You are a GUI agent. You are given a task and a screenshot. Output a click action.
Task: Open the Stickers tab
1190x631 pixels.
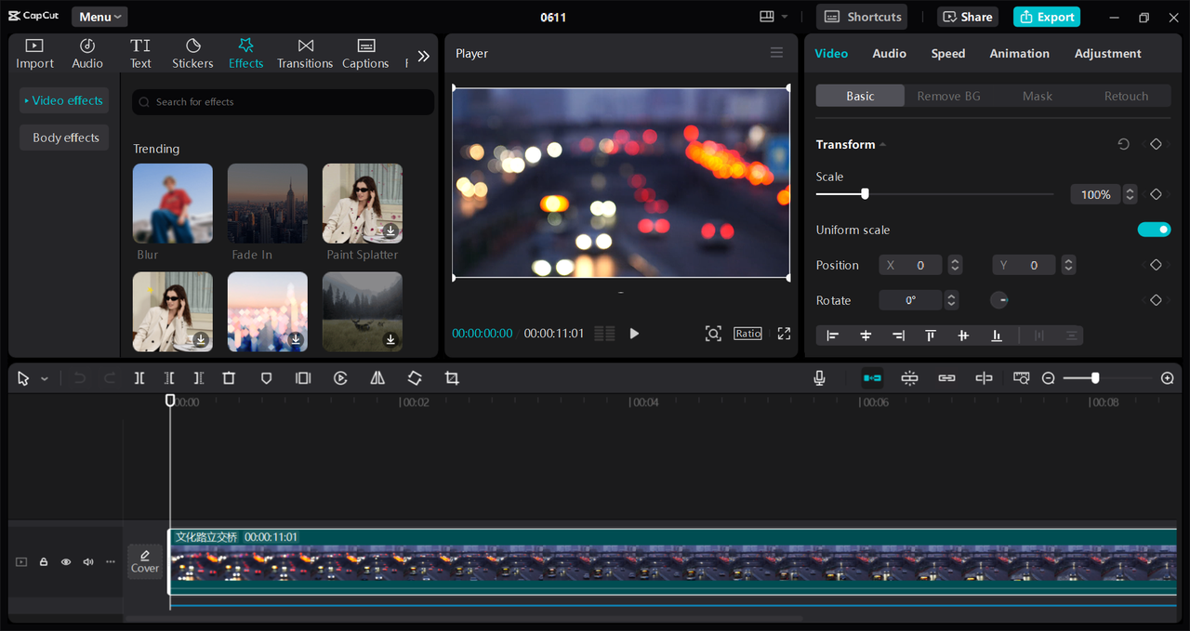tap(192, 54)
